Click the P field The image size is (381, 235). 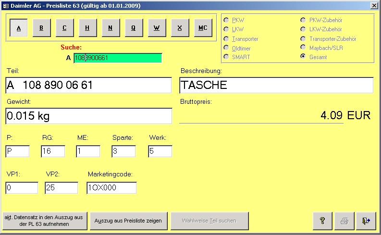coord(17,151)
